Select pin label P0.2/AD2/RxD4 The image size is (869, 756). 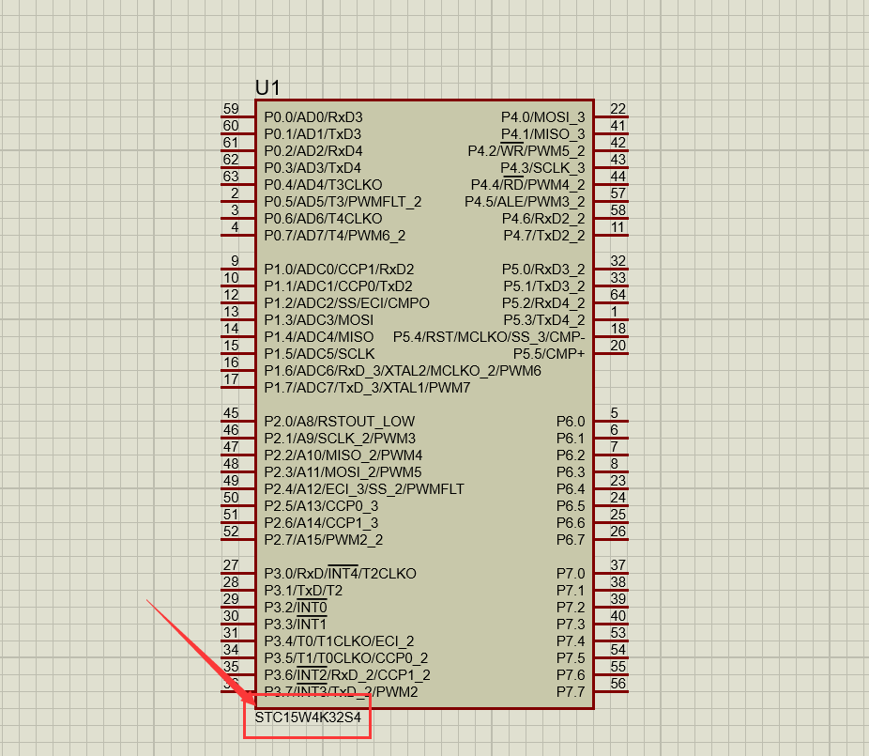pos(313,151)
